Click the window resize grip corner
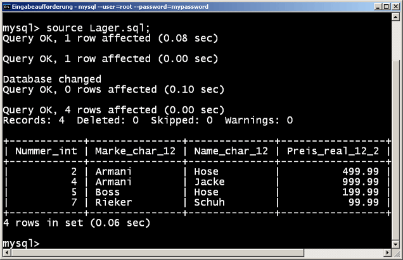 coord(396,253)
